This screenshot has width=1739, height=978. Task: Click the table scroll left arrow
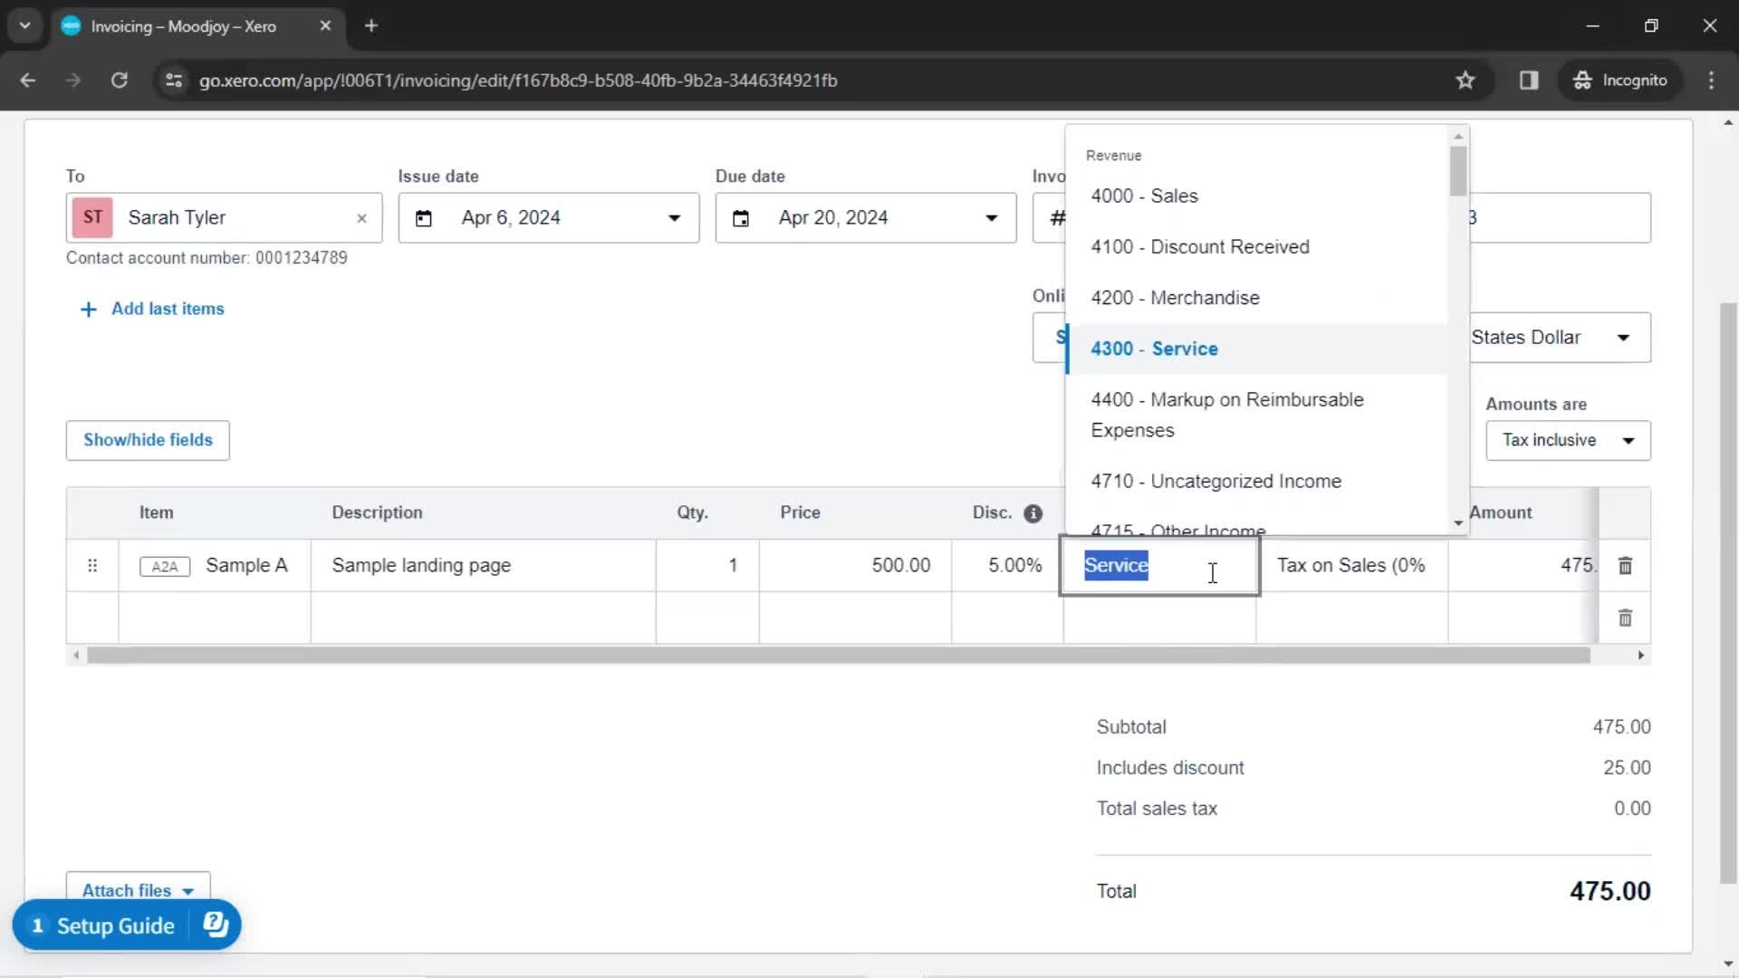click(x=76, y=655)
